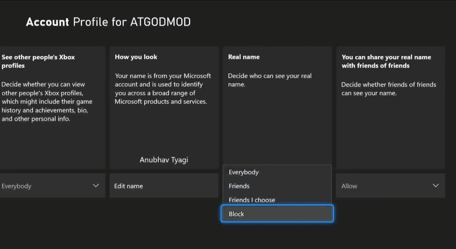The height and width of the screenshot is (249, 456).
Task: Select the Friends I choose option
Action: [x=277, y=200]
